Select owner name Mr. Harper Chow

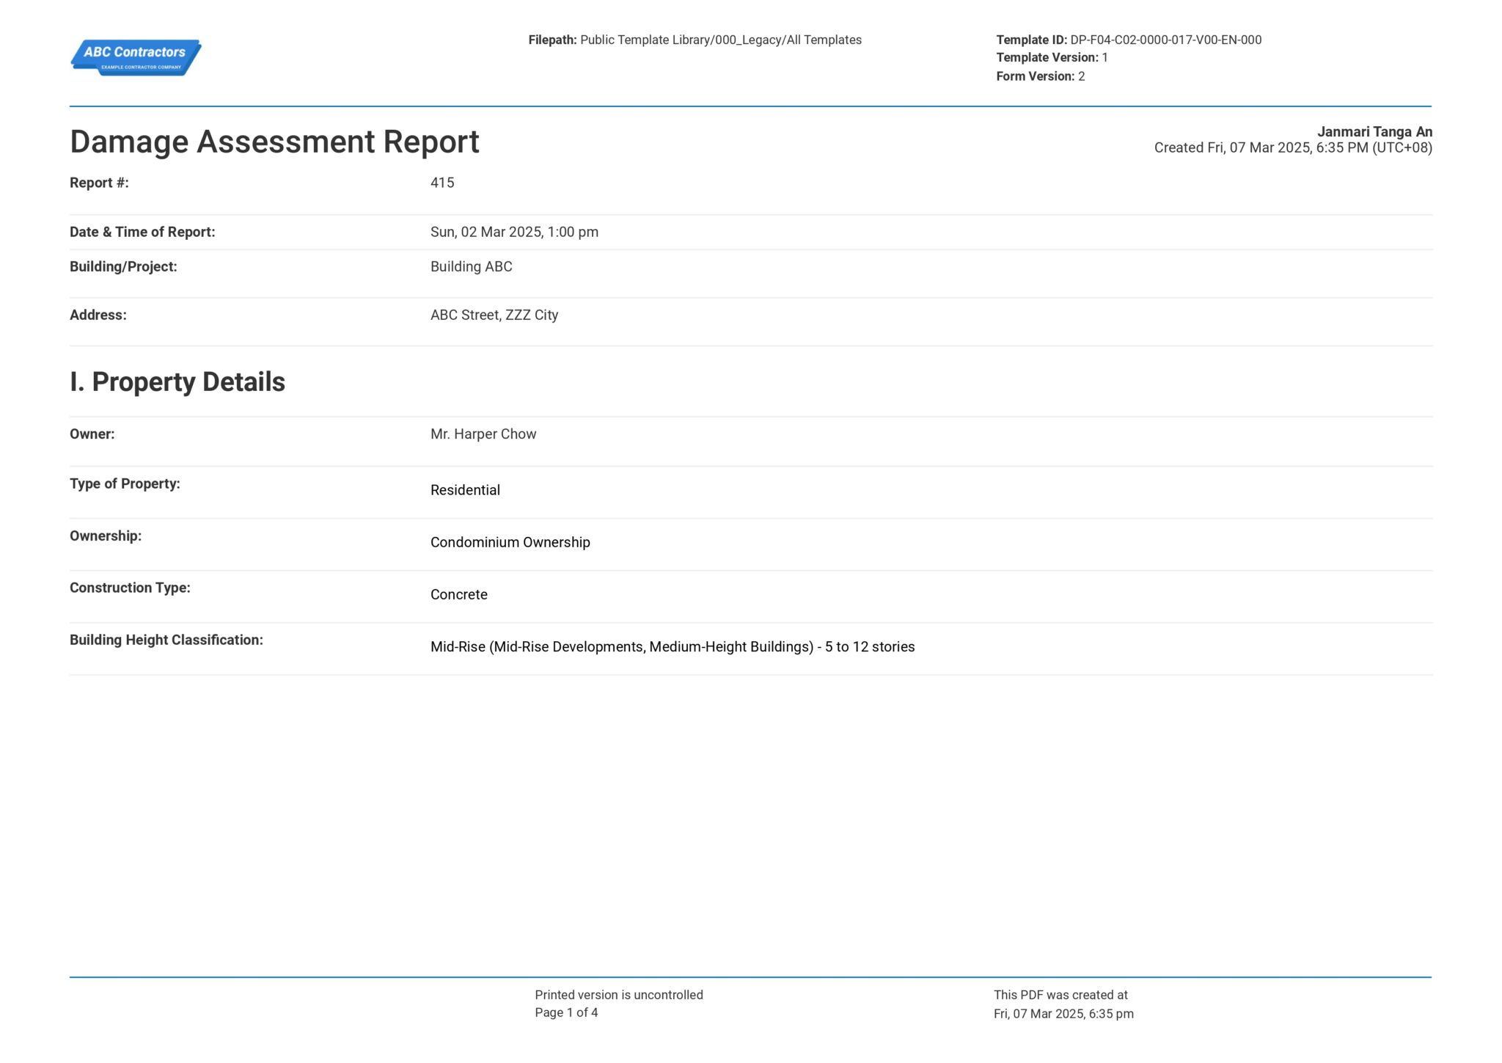(483, 434)
